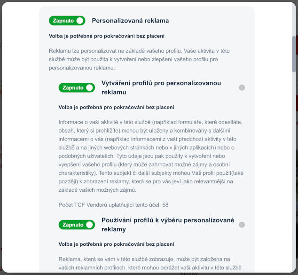Click 'Volba je potřebná' note under Vytváření profilů
Viewport: 298px width, 275px height.
(116, 107)
